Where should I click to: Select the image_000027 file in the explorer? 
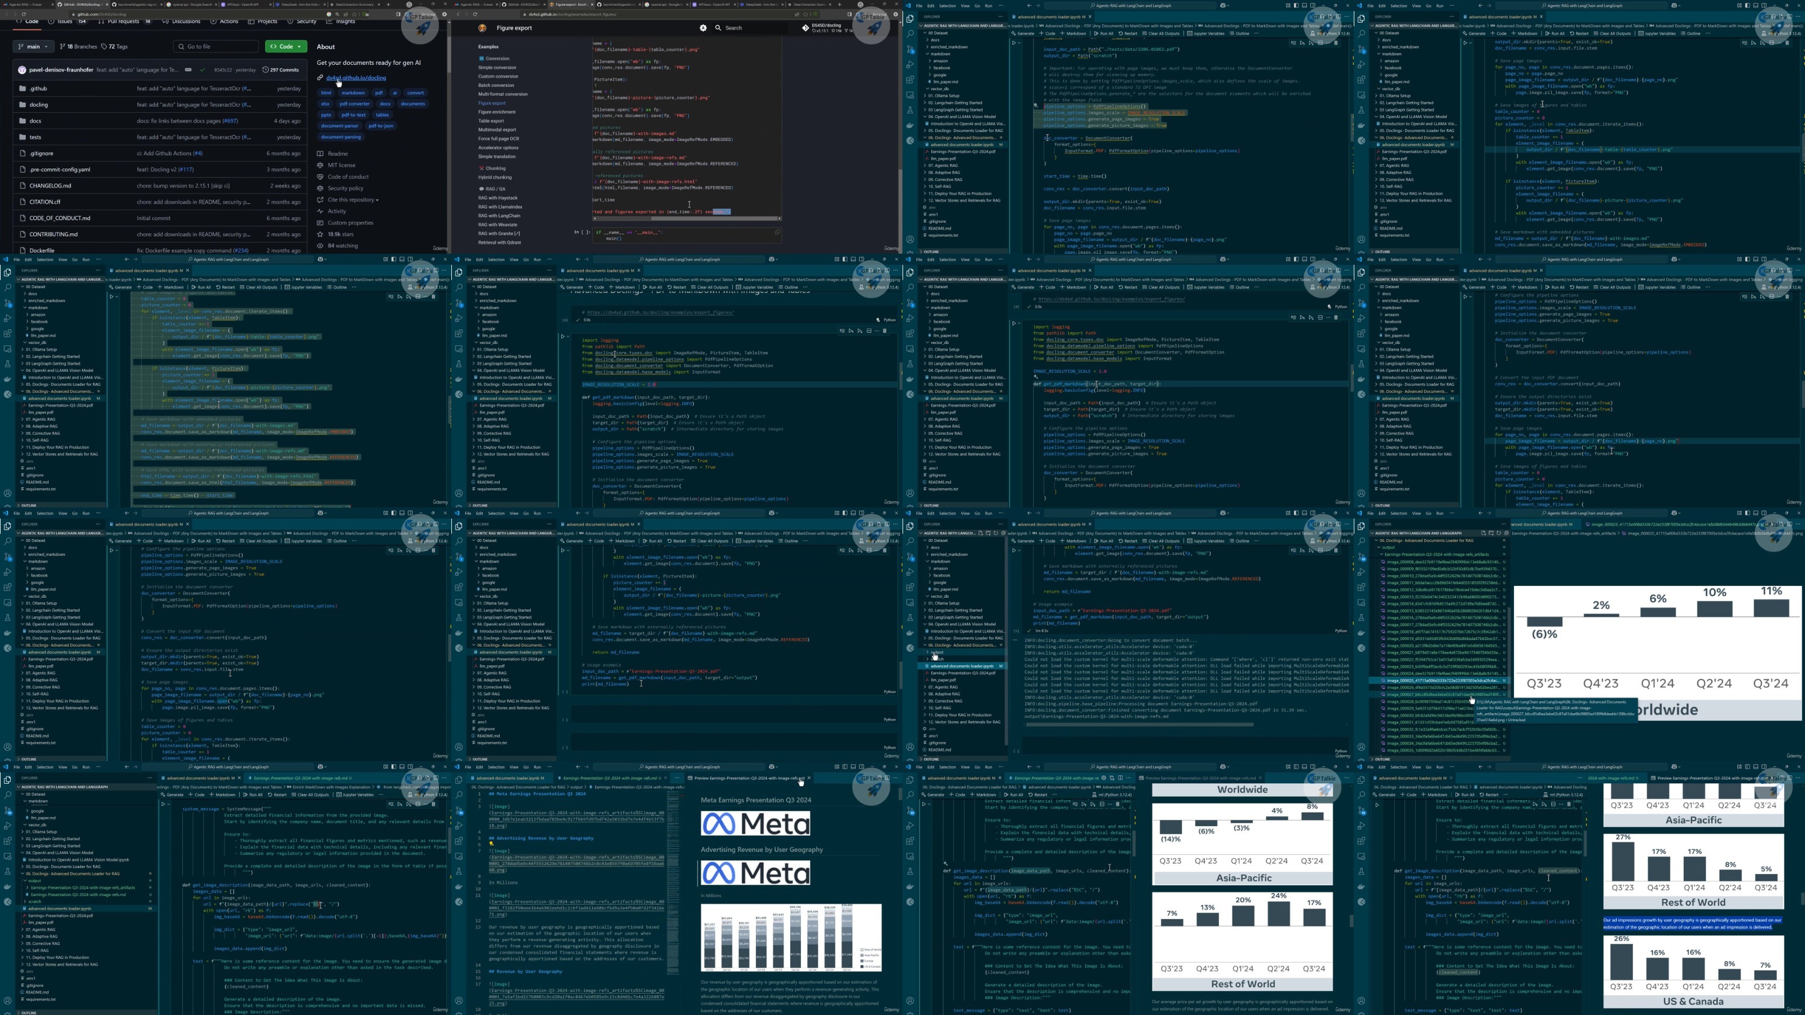1440,694
